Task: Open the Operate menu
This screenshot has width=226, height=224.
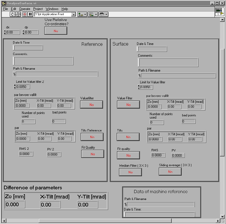Action: tap(25, 9)
